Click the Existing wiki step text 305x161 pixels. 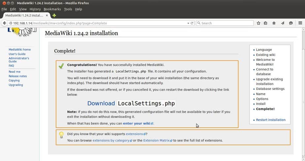(x=265, y=55)
